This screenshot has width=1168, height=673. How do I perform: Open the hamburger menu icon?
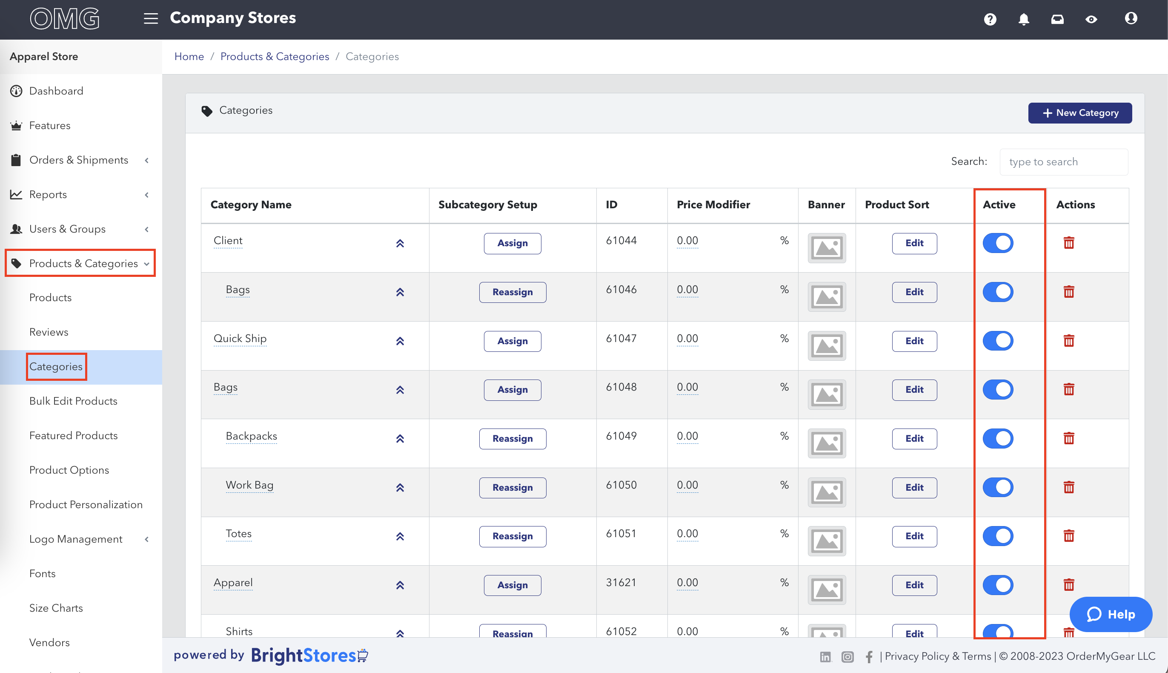(151, 18)
